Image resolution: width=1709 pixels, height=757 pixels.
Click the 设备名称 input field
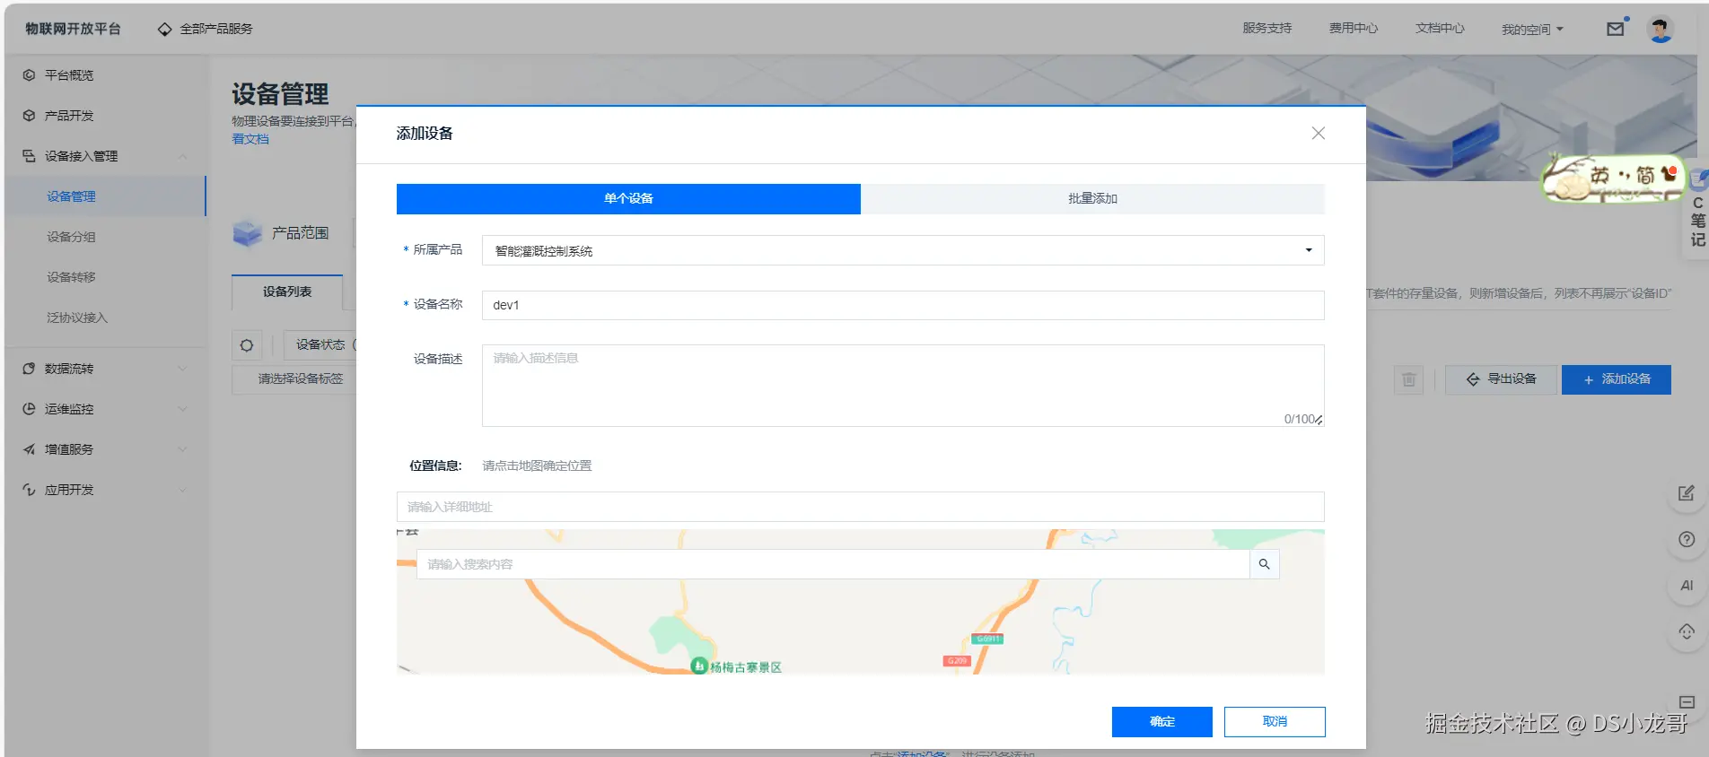[x=903, y=305]
